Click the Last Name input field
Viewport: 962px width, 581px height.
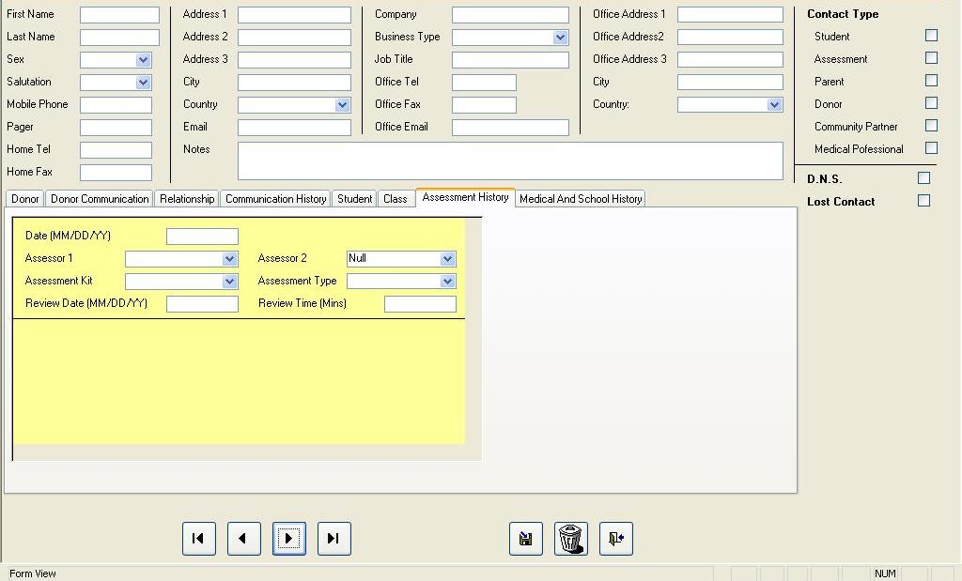pyautogui.click(x=119, y=38)
